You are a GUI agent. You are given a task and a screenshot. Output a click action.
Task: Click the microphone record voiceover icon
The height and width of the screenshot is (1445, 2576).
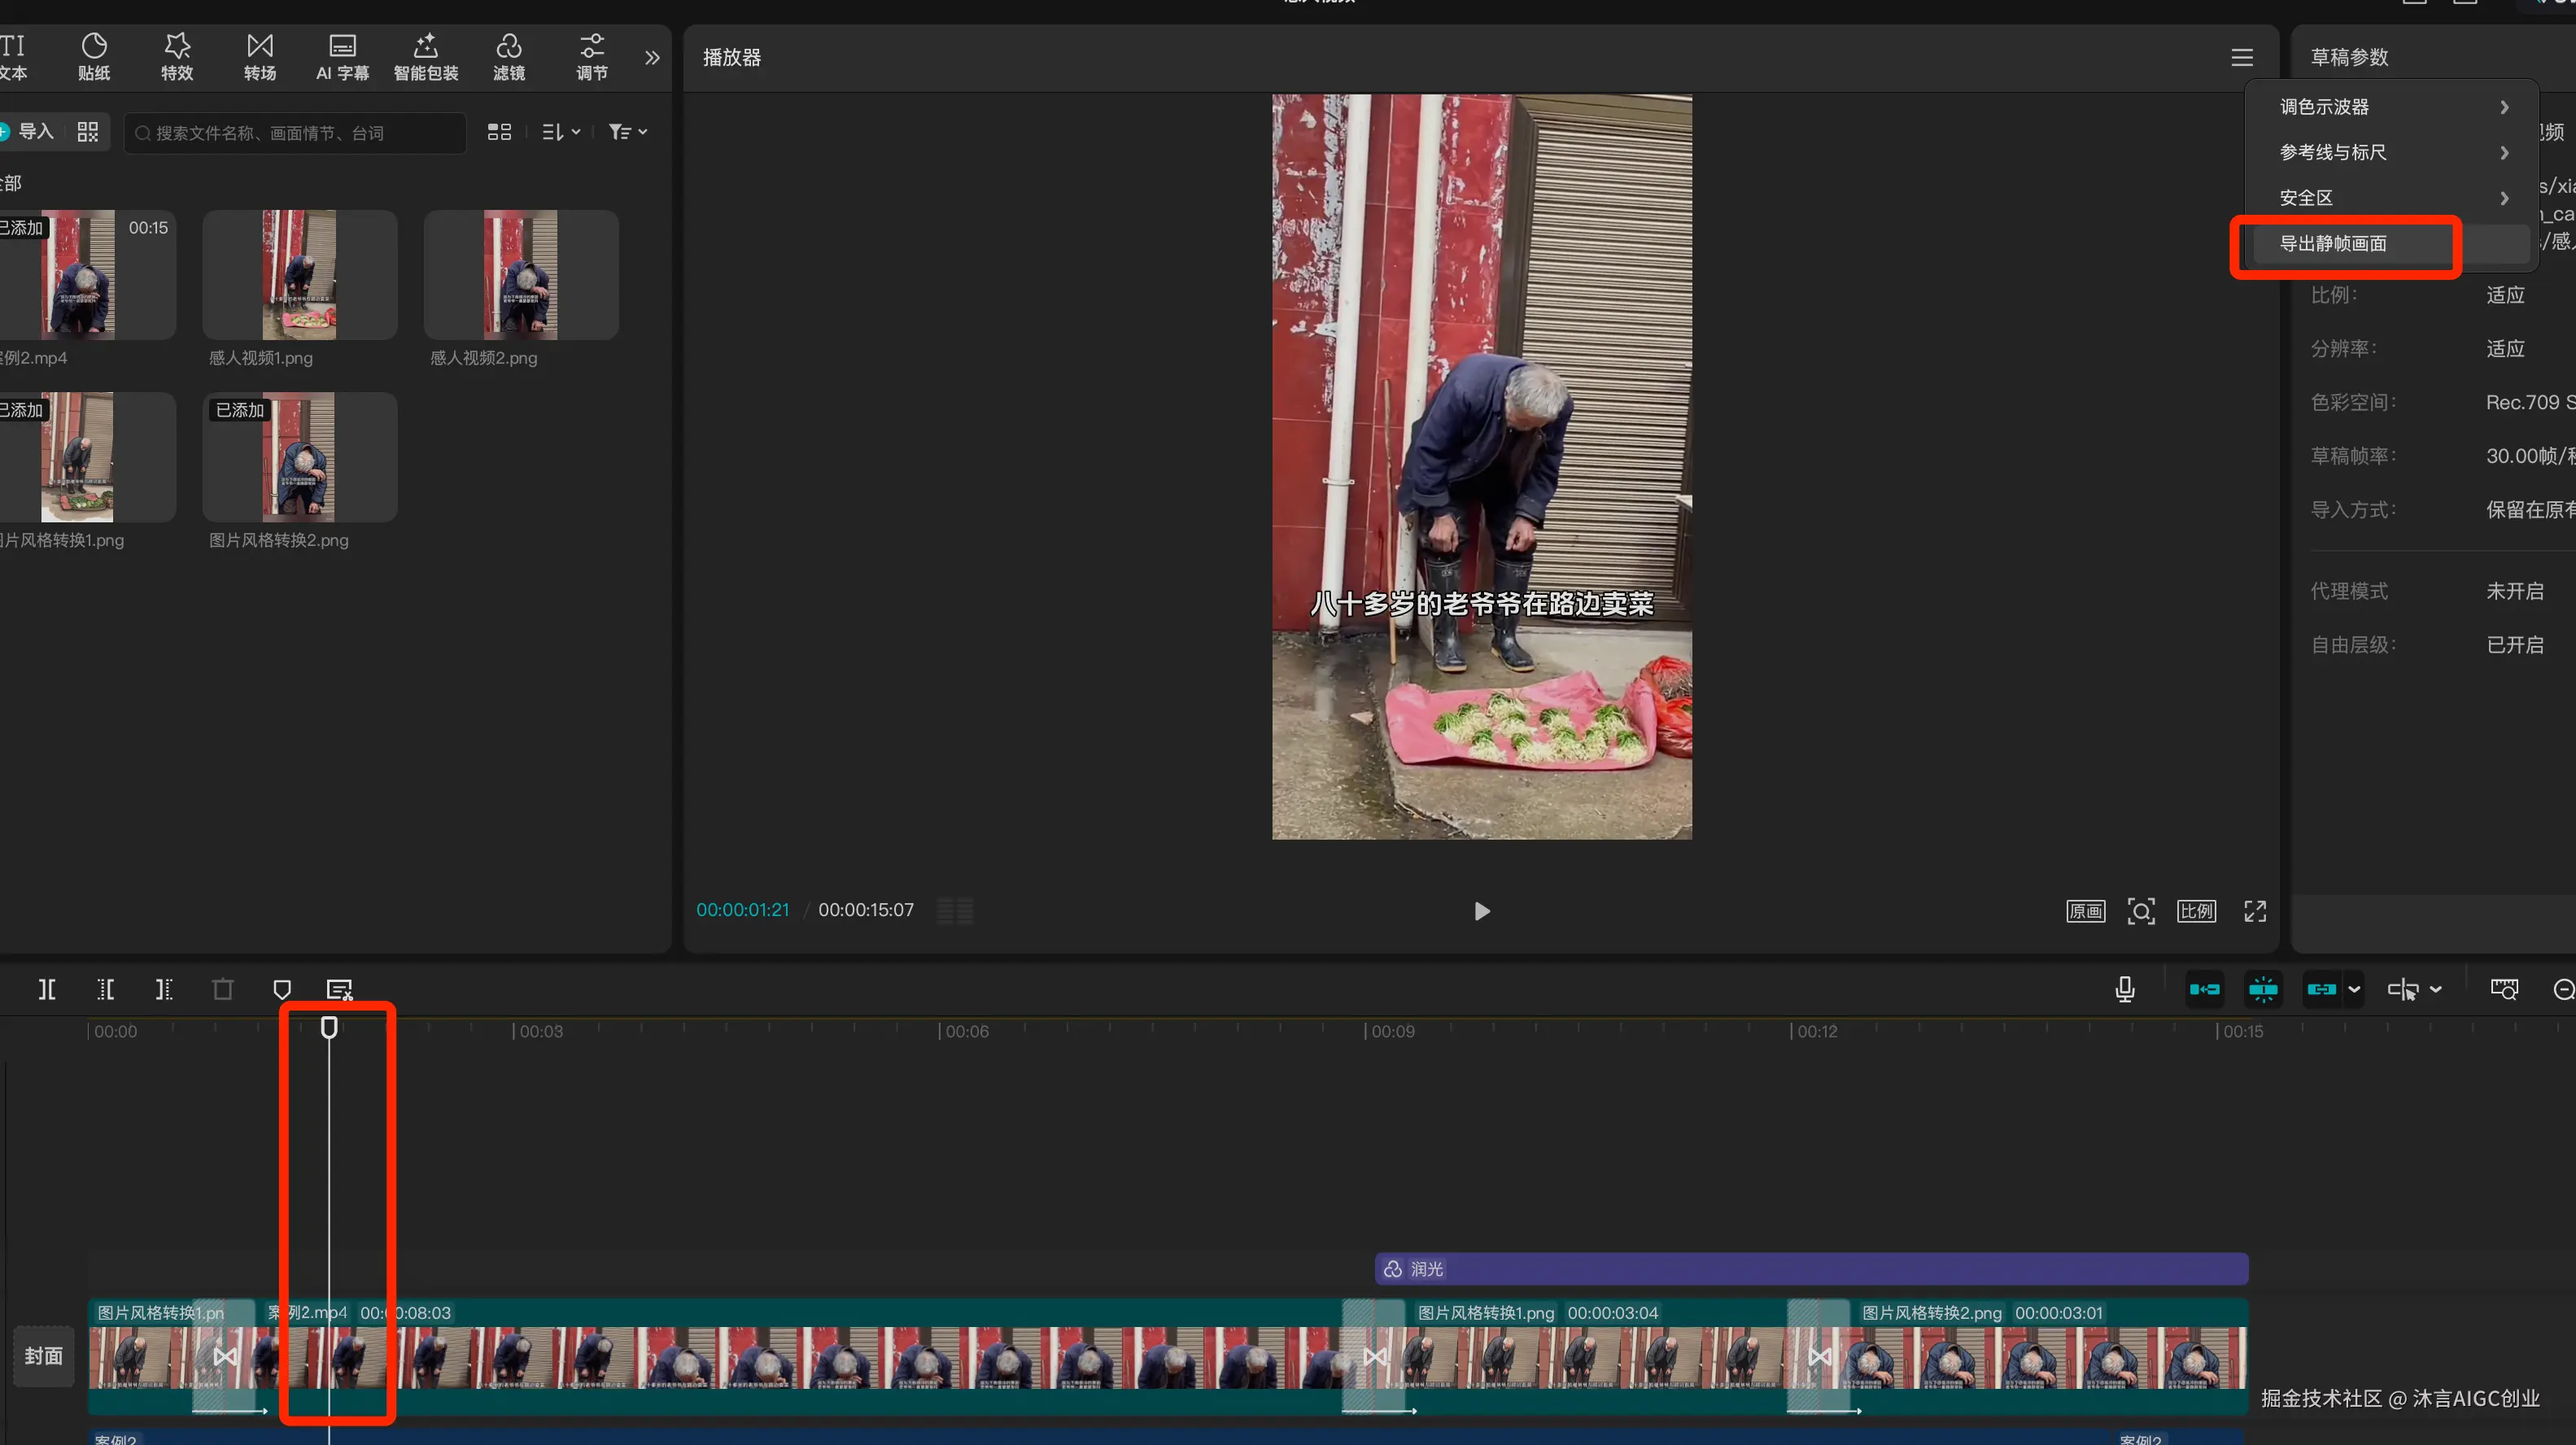(2125, 989)
